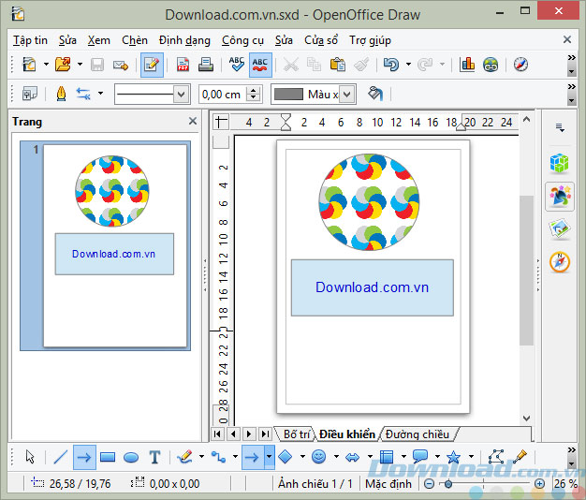Select the Connector tool
Viewport: 586px width, 500px height.
pos(219,457)
